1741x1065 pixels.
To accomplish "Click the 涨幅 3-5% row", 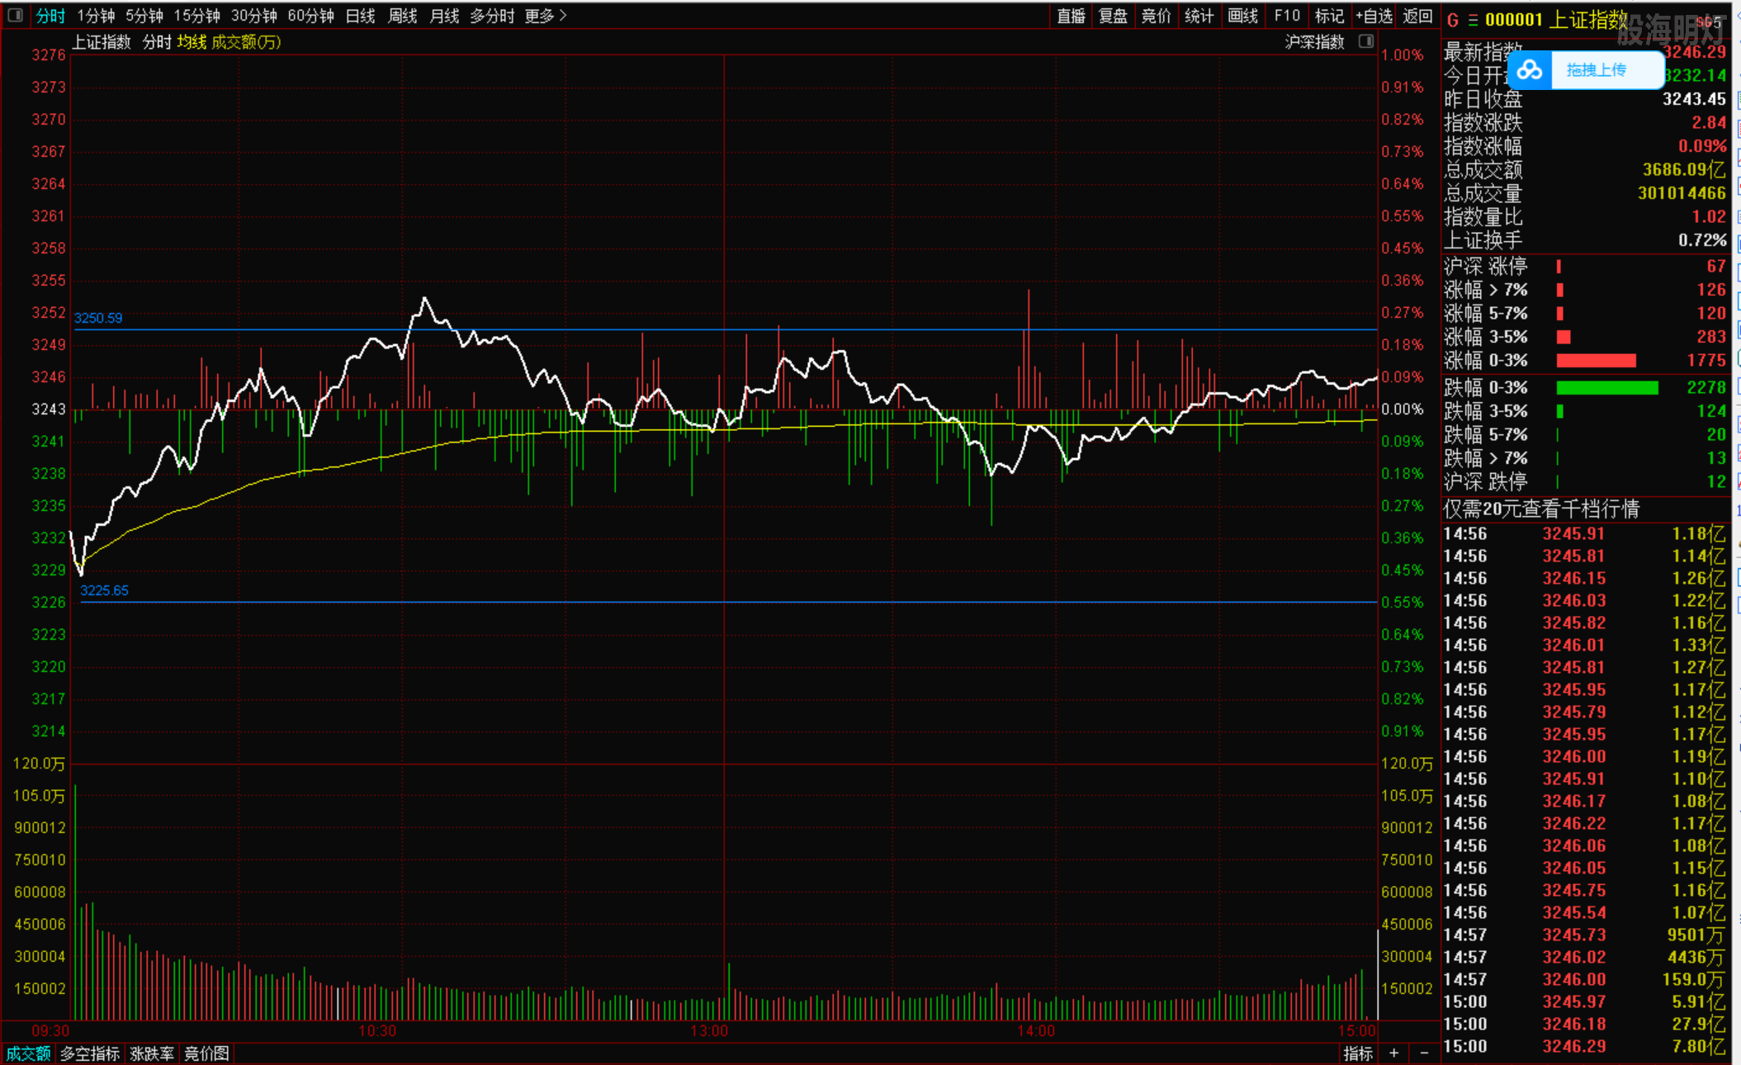I will [x=1585, y=337].
